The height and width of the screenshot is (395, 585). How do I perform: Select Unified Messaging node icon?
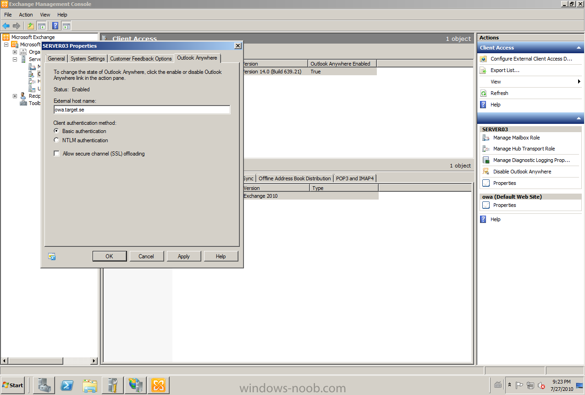tap(32, 89)
